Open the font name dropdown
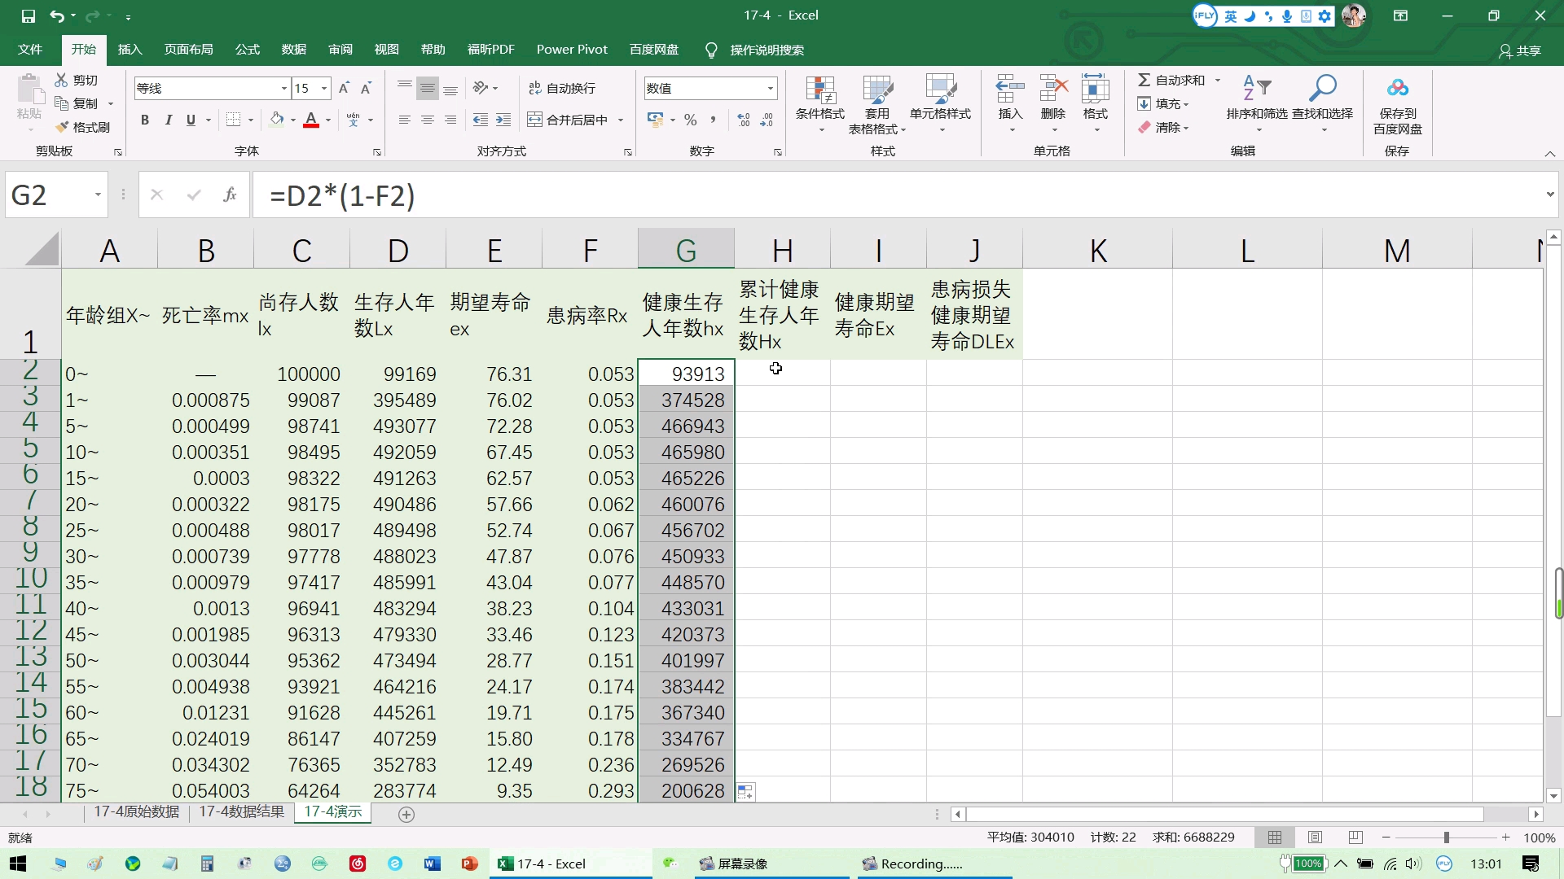The width and height of the screenshot is (1564, 879). (283, 88)
